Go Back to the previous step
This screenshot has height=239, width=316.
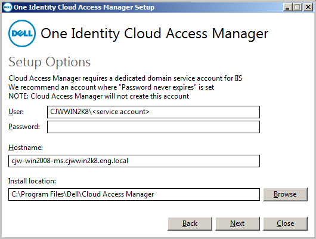pyautogui.click(x=190, y=223)
